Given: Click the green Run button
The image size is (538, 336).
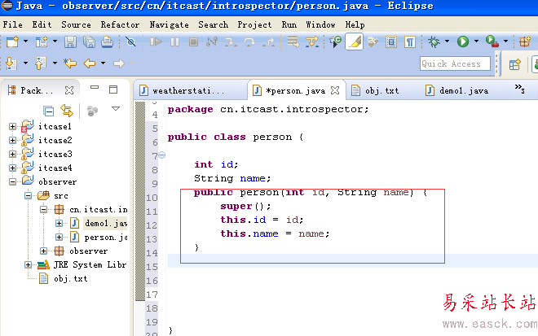Looking at the screenshot, I should click(x=463, y=41).
